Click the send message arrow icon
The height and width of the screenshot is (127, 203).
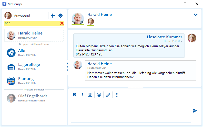click(x=195, y=111)
